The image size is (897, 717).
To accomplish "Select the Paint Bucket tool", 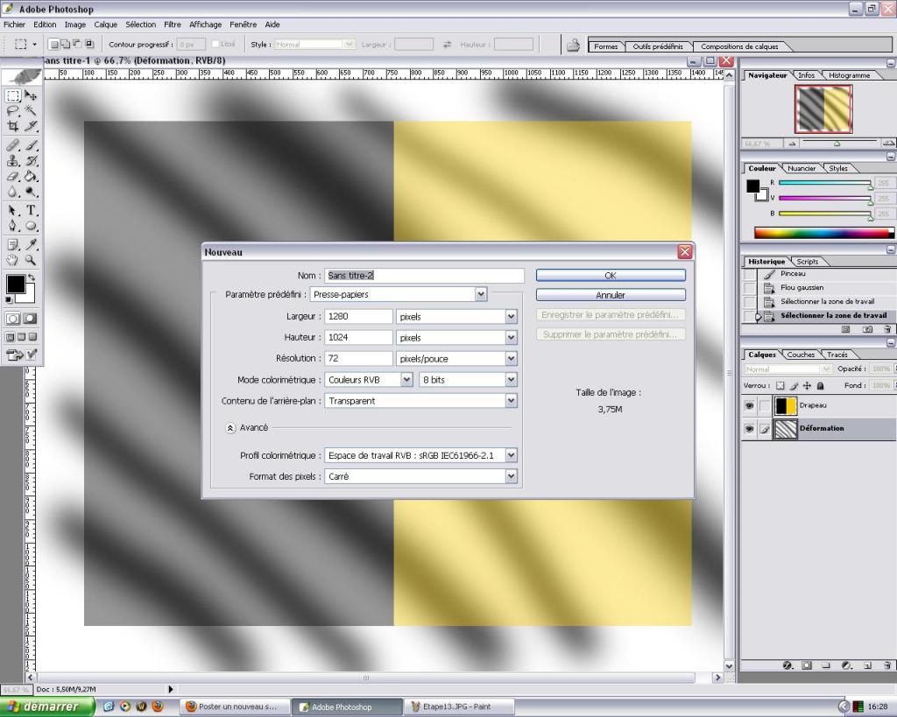I will [x=31, y=176].
